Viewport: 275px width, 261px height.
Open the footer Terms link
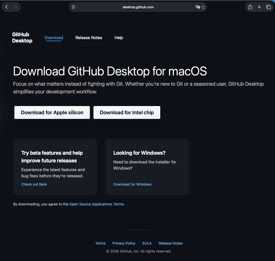100,243
